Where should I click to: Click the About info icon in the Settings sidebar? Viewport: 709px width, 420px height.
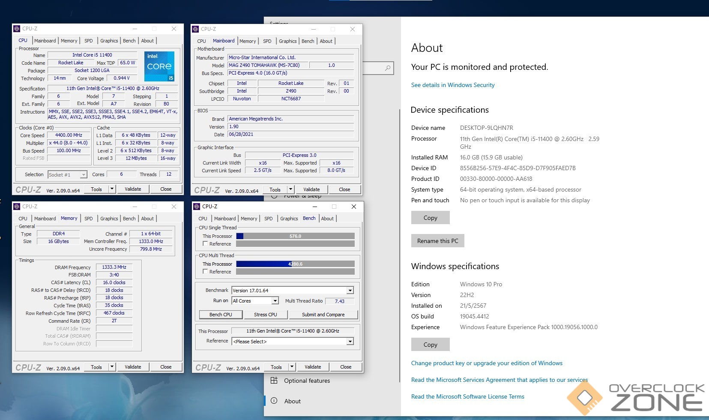274,401
